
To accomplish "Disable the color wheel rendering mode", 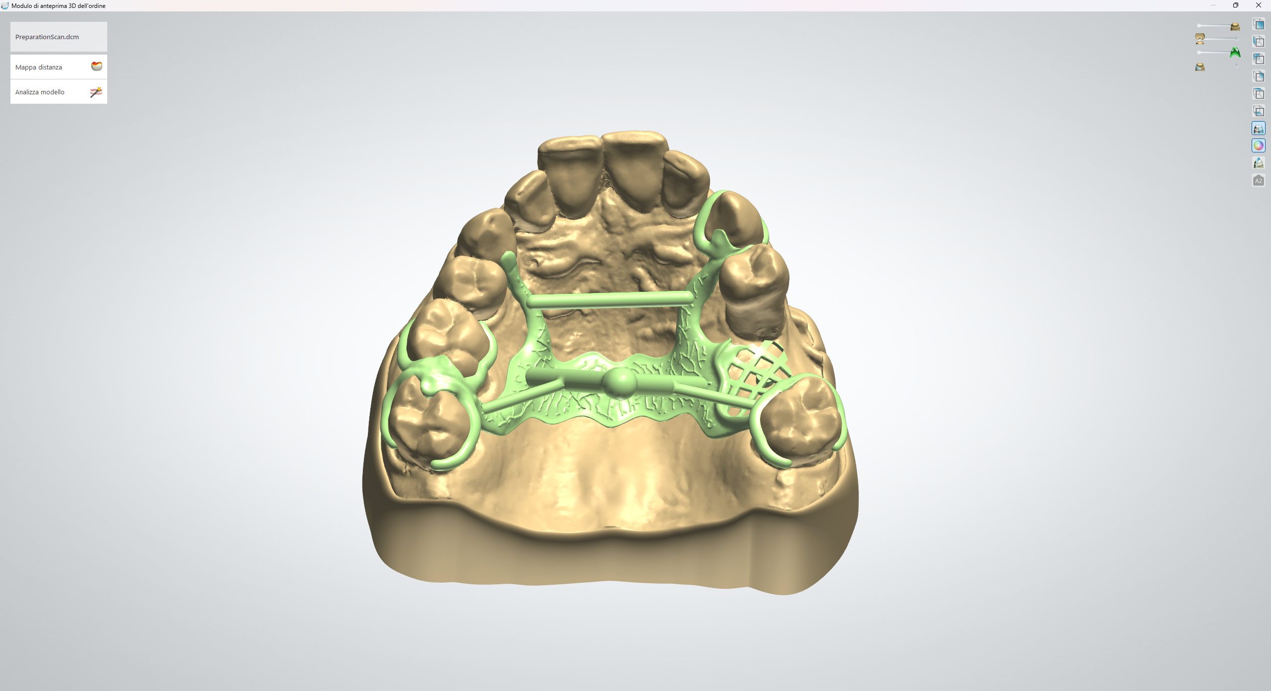I will click(x=1259, y=145).
